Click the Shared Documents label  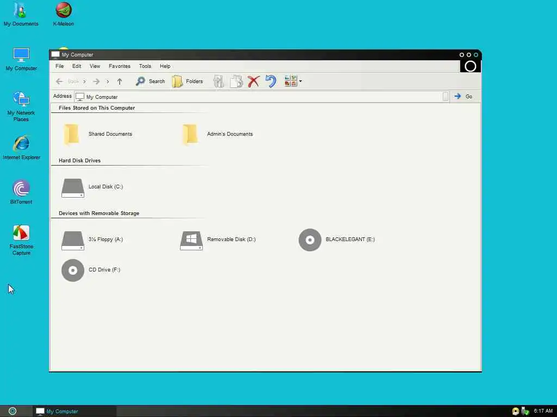110,134
